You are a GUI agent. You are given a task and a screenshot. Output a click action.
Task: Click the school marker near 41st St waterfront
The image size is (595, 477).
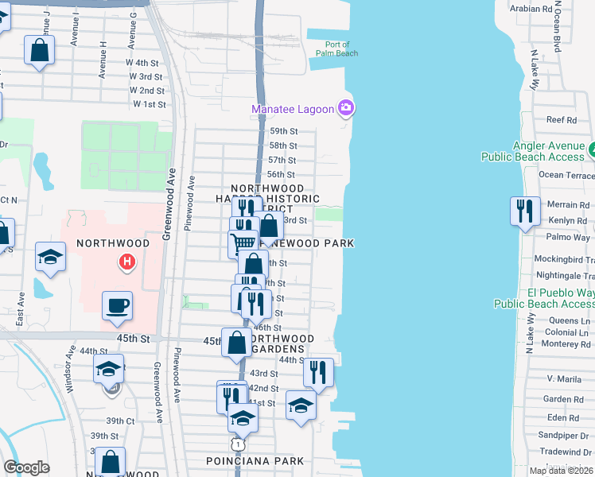coord(301,407)
